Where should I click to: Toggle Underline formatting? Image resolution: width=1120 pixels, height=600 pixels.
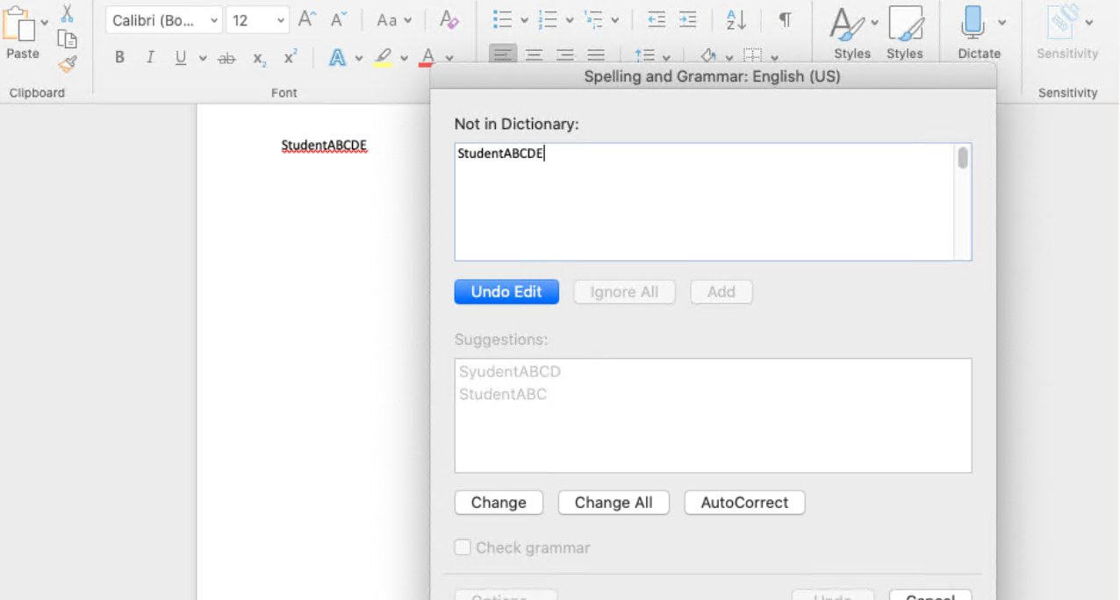point(181,58)
